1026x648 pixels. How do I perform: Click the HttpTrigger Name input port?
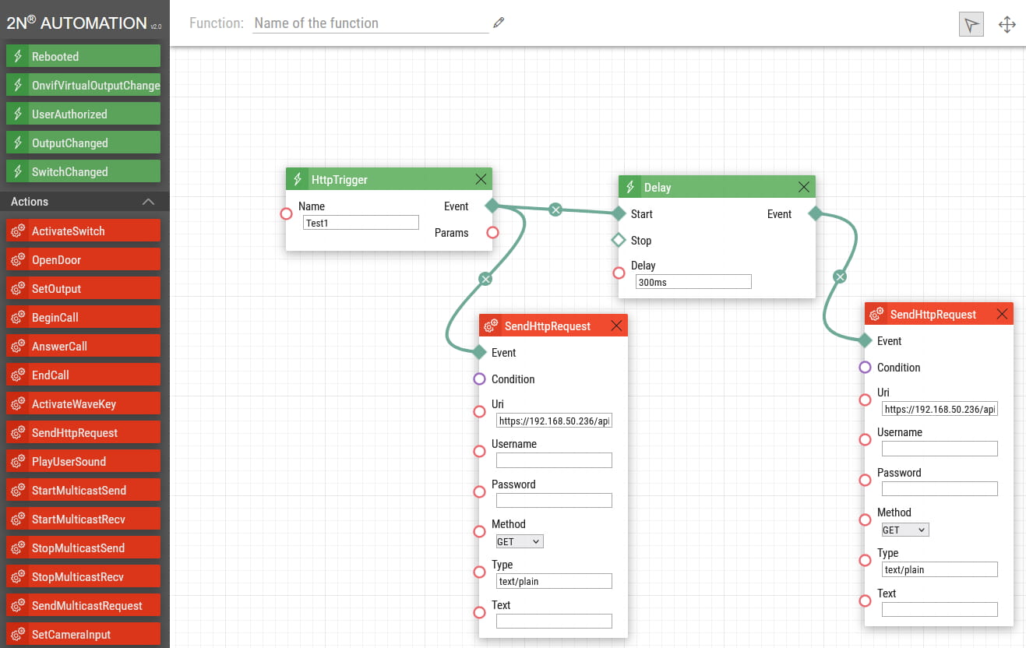tap(287, 214)
